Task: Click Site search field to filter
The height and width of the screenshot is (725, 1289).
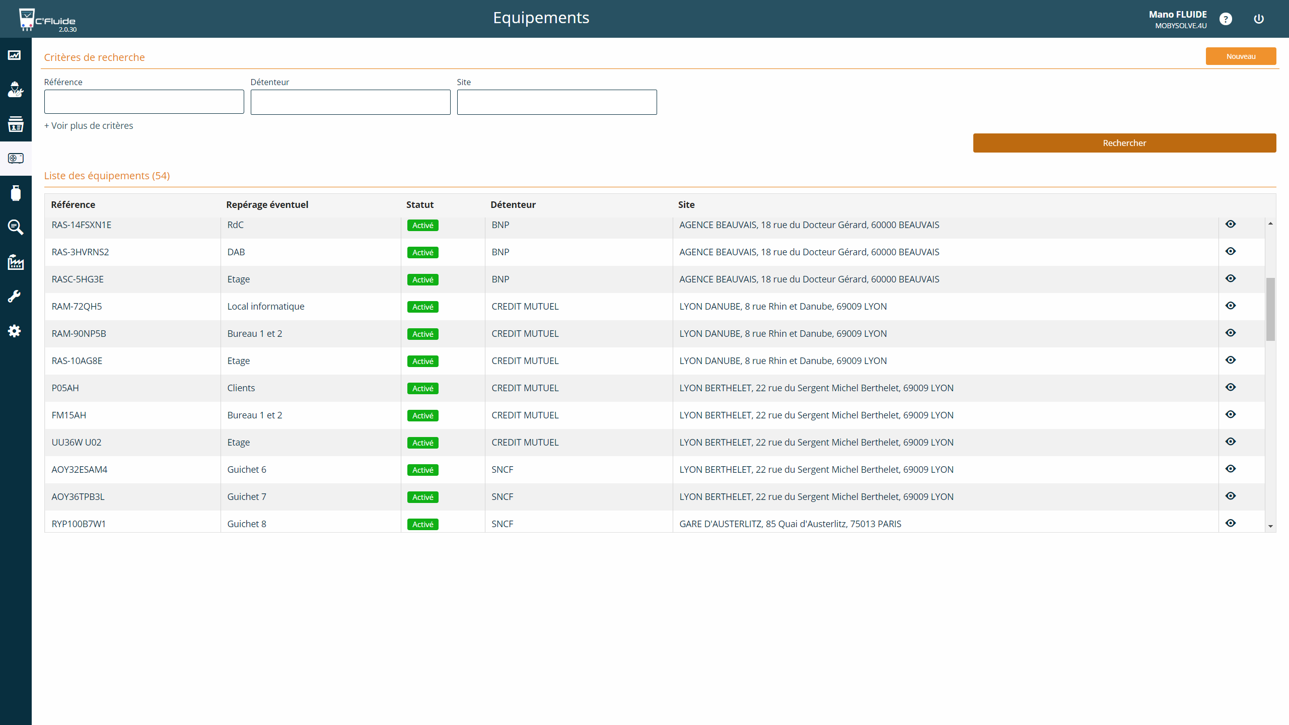Action: point(557,102)
